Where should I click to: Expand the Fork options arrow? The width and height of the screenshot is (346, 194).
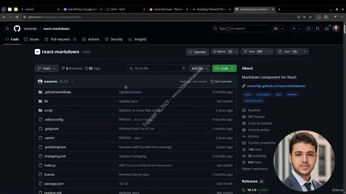pos(270,51)
